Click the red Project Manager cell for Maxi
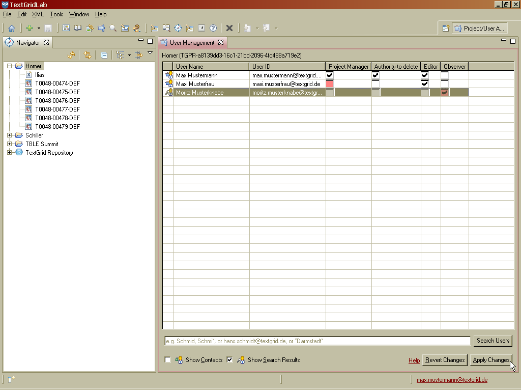Image resolution: width=521 pixels, height=390 pixels. tap(330, 83)
